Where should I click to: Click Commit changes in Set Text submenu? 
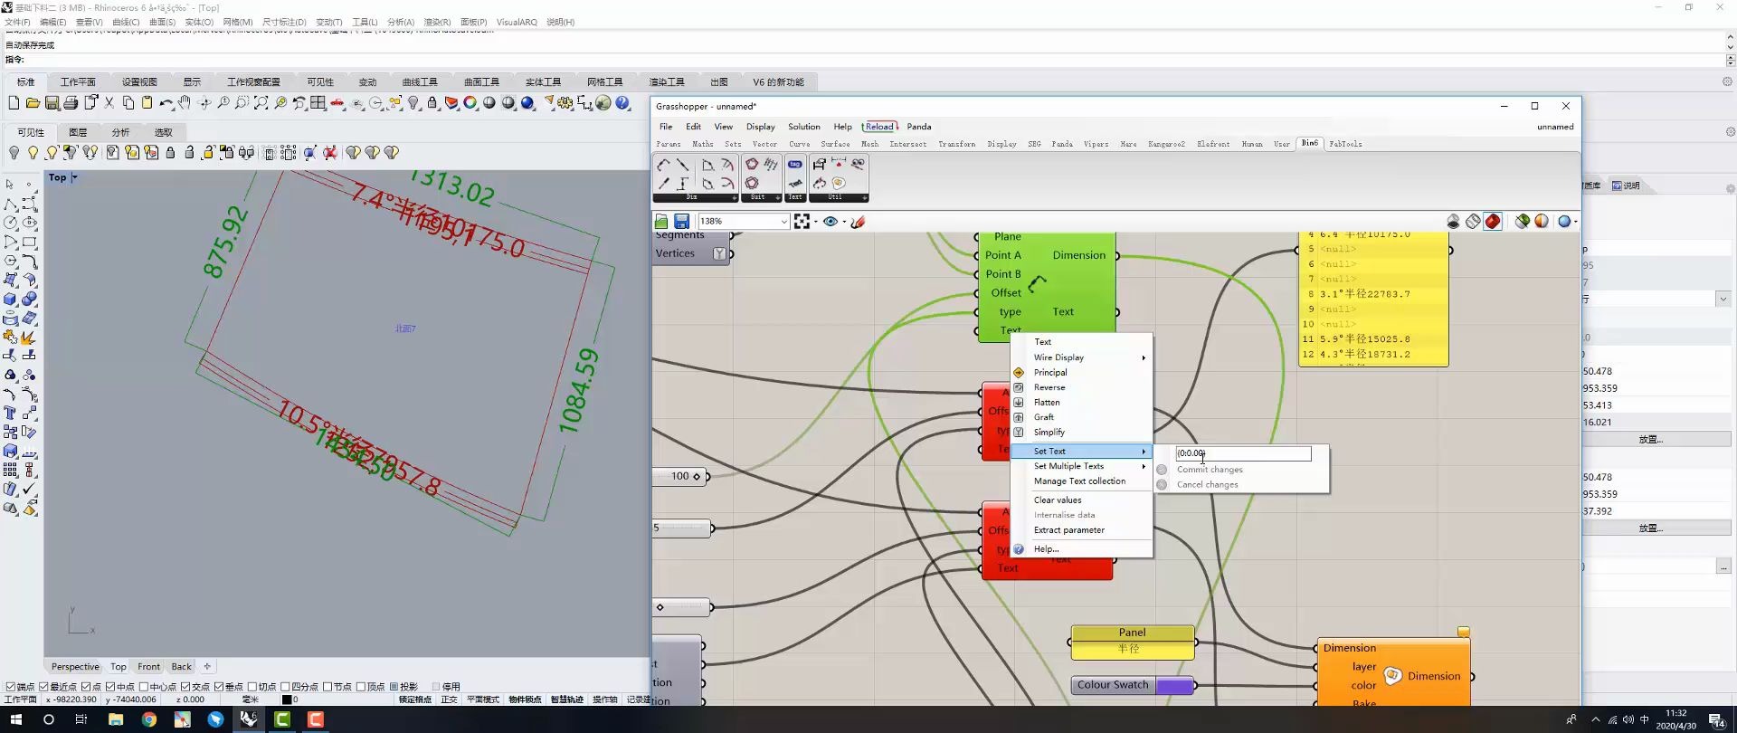[x=1210, y=470]
